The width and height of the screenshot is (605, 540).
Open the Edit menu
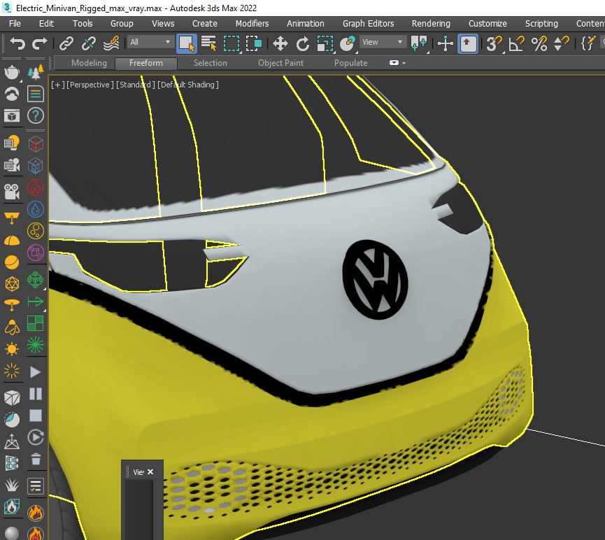click(46, 24)
